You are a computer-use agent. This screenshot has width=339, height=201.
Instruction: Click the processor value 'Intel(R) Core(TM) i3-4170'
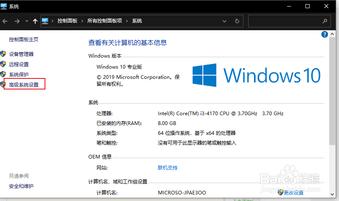point(188,114)
